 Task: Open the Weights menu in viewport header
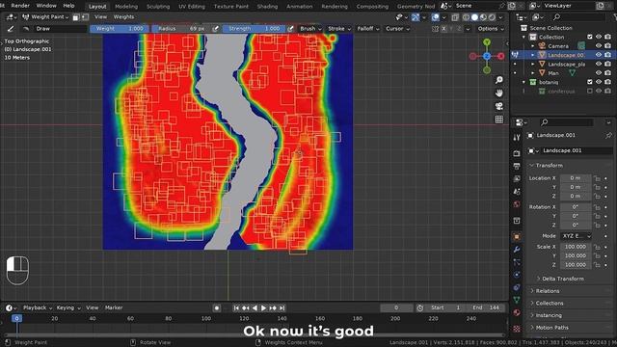[x=123, y=17]
